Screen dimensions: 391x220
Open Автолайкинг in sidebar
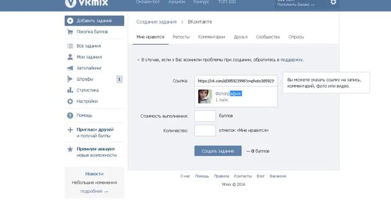(89, 68)
